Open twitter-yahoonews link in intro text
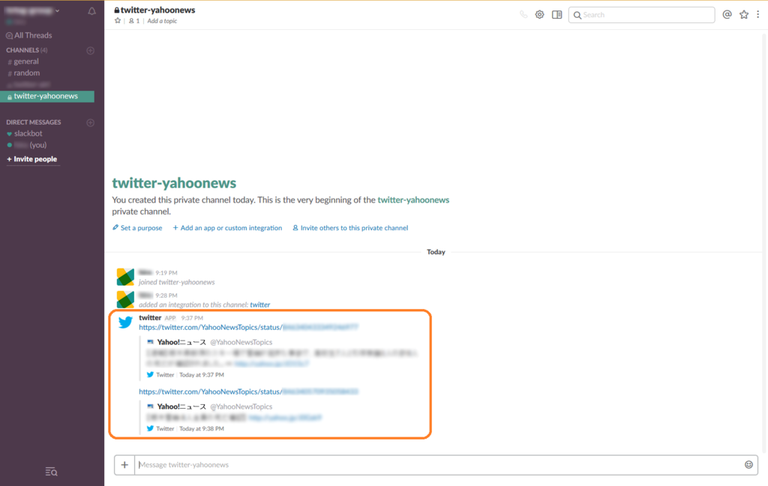 (x=413, y=200)
